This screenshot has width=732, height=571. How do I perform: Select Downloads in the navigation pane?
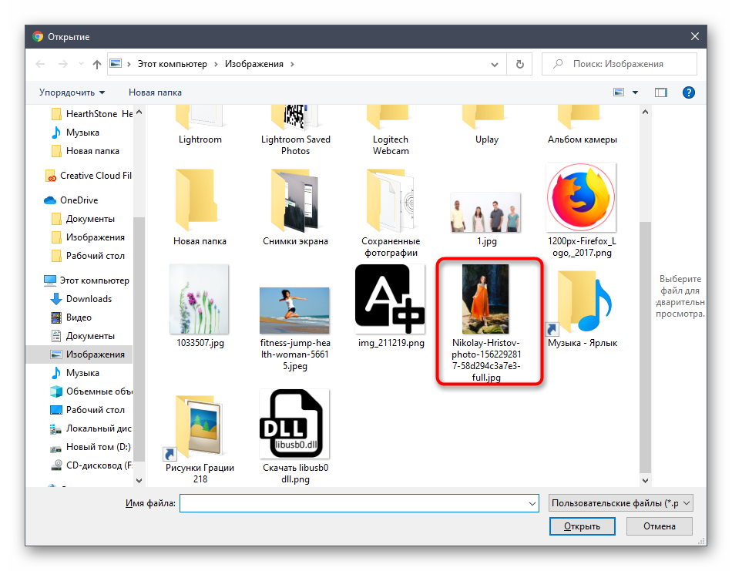[89, 299]
